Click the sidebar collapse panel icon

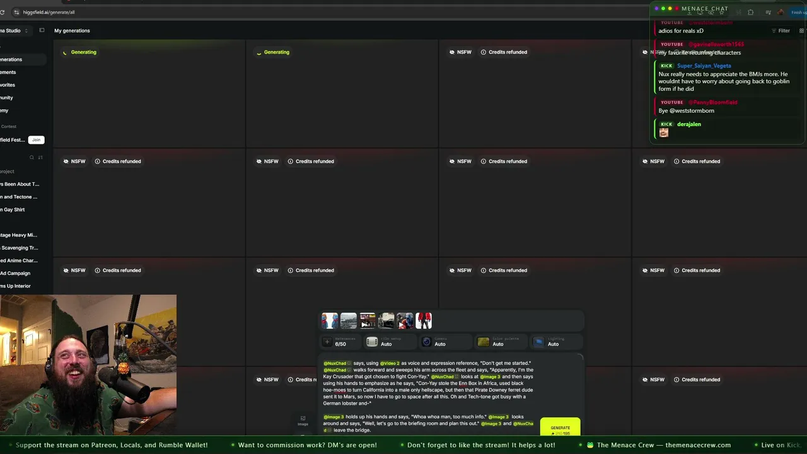(x=42, y=30)
